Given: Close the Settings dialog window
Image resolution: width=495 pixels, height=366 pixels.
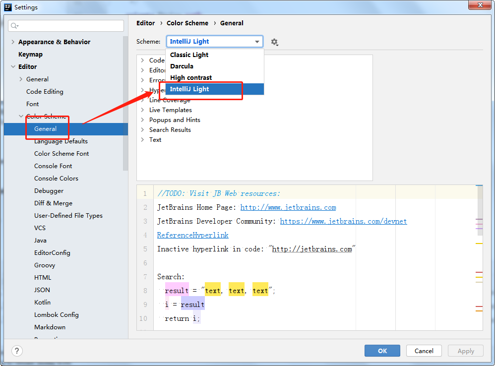Looking at the screenshot, I should pos(480,5).
